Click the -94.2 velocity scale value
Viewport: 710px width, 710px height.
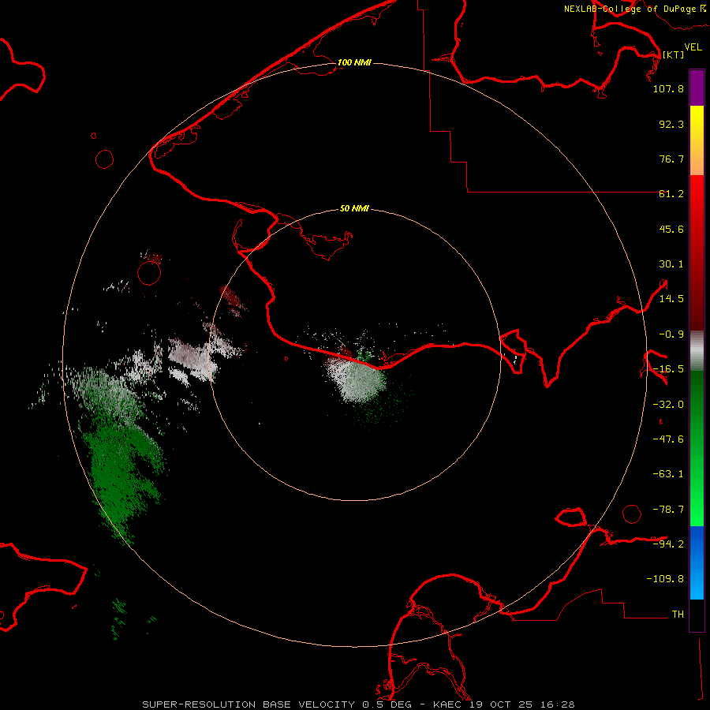tap(668, 544)
